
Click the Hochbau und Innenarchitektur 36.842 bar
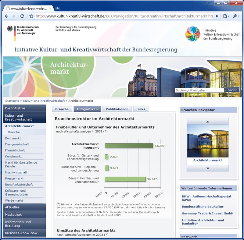click(x=125, y=179)
